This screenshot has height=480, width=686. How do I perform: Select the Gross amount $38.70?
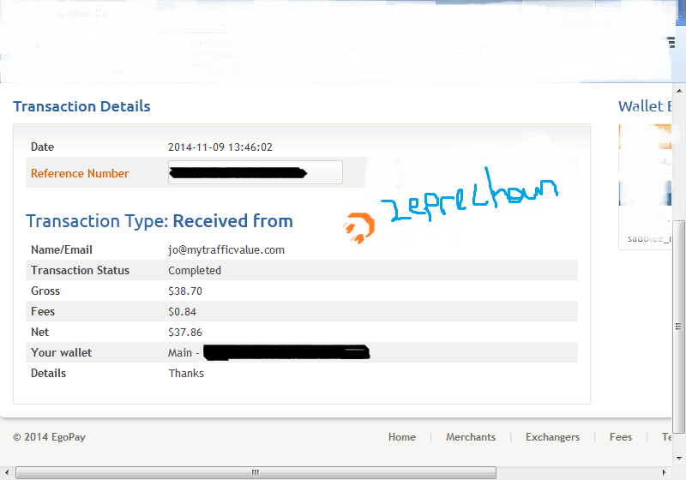coord(185,291)
